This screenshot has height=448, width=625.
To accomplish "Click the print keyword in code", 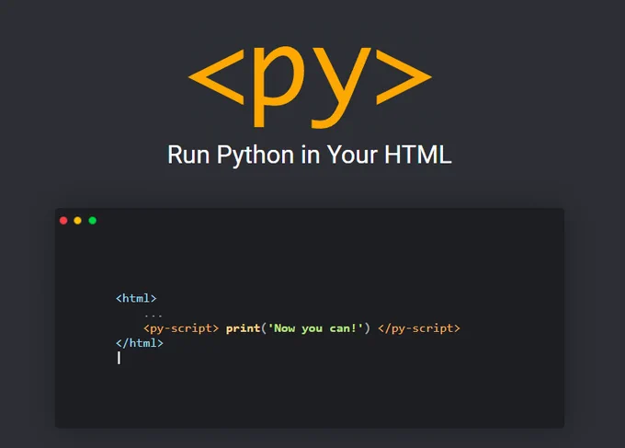I will (x=244, y=328).
